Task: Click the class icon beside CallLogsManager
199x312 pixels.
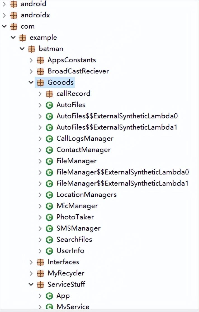Action: click(x=49, y=139)
